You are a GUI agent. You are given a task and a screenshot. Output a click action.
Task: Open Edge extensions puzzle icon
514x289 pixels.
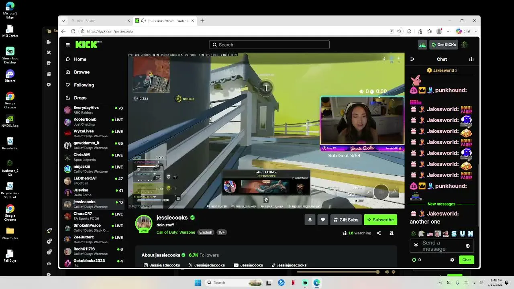tap(409, 31)
